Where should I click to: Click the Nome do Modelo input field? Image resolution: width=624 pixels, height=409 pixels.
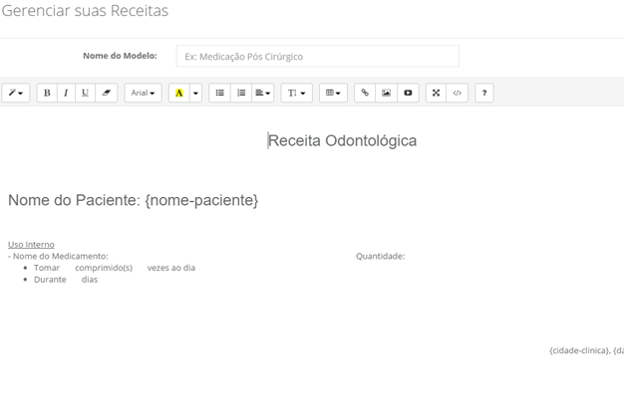[317, 57]
